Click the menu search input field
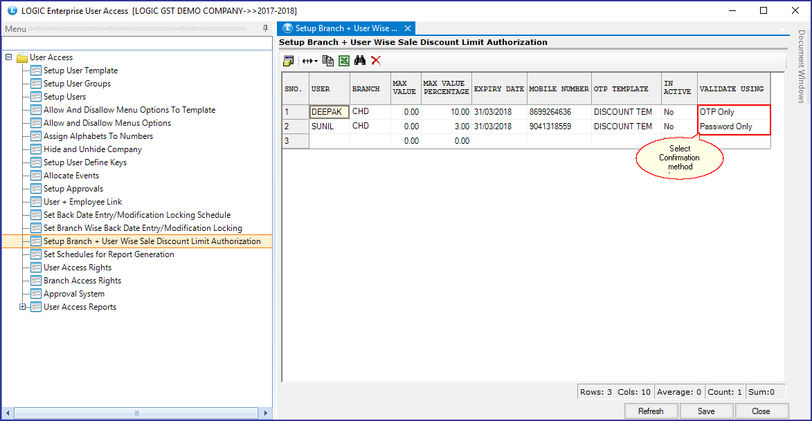 (x=138, y=44)
